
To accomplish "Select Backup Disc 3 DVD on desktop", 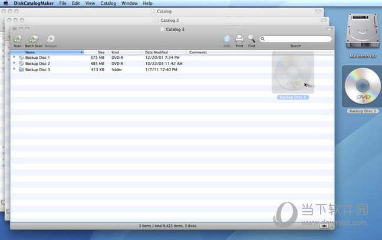I will [x=363, y=86].
